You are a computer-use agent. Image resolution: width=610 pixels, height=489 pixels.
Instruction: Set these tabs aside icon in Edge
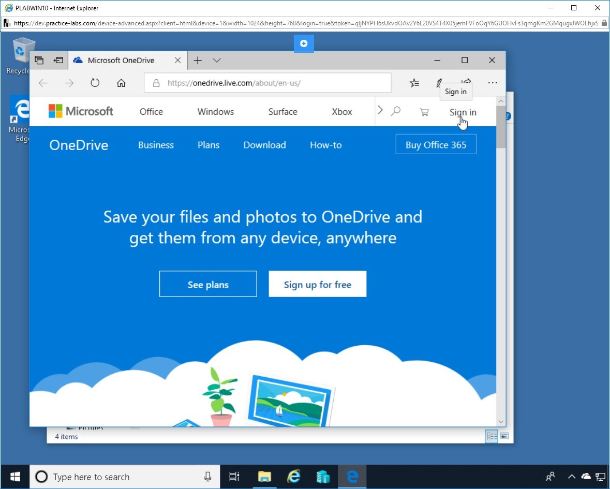tap(58, 61)
